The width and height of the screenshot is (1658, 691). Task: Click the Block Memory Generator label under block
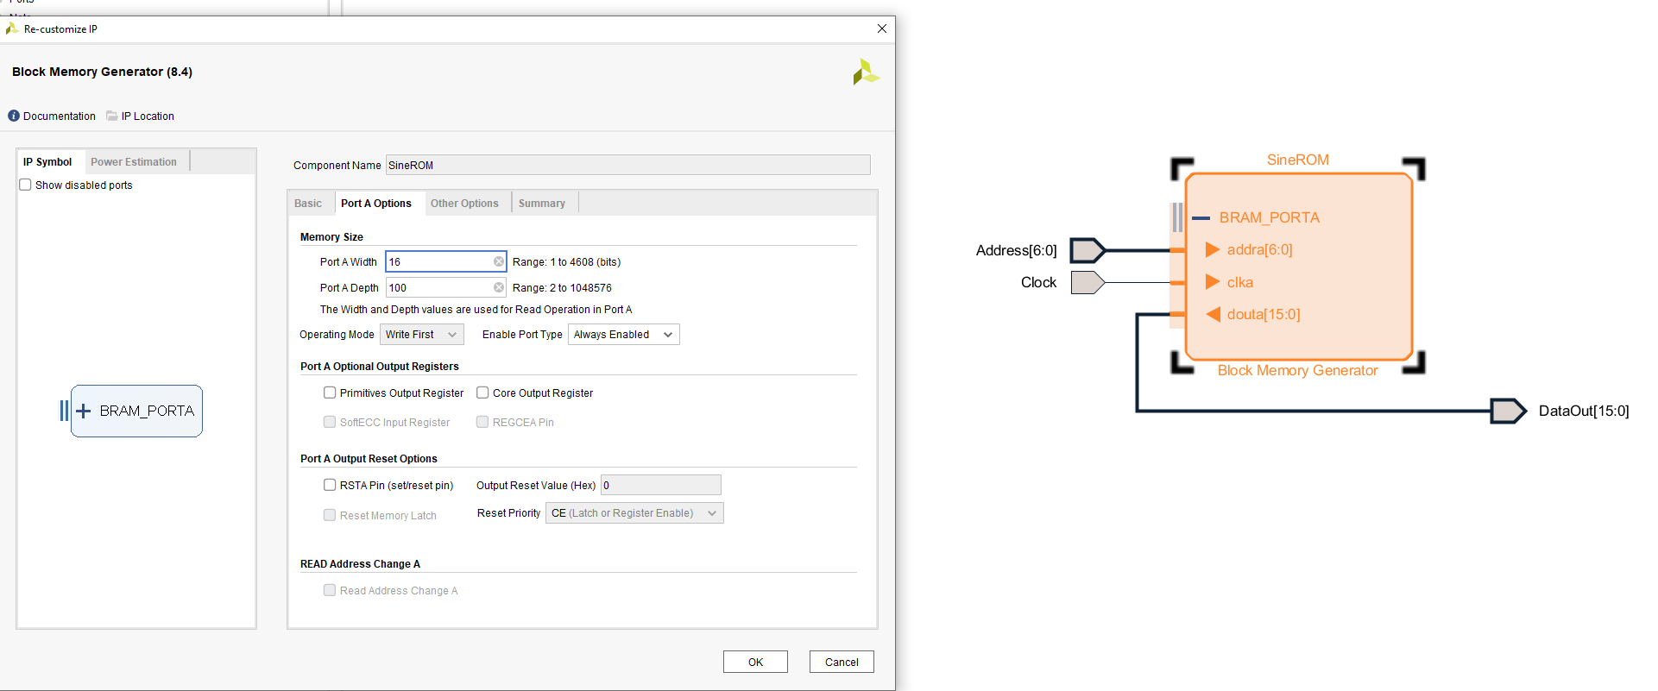1297,370
